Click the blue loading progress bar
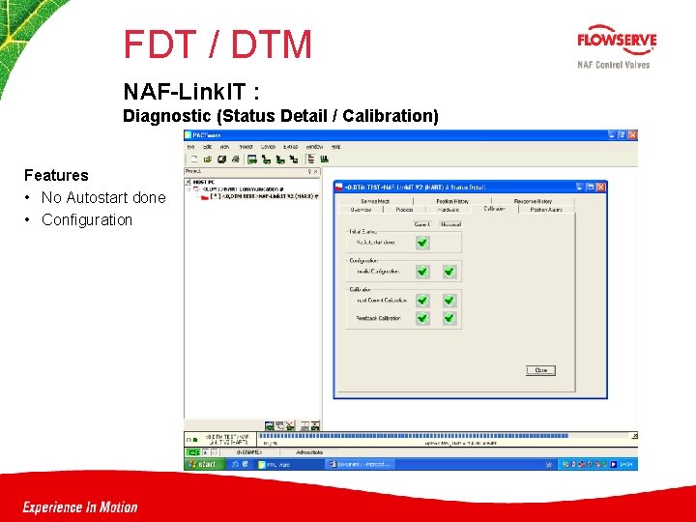Screen dimensions: 696x522 click(414, 436)
